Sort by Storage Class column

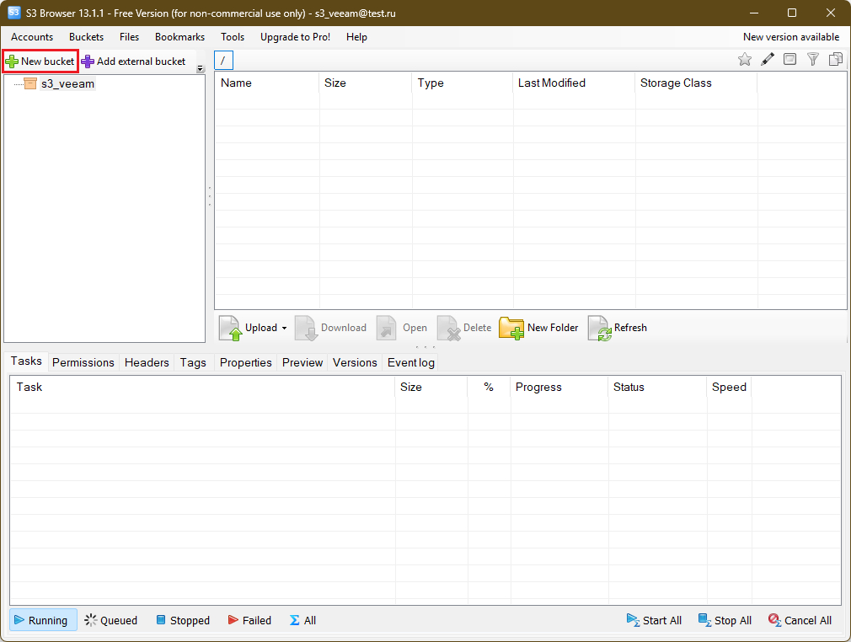pyautogui.click(x=696, y=83)
